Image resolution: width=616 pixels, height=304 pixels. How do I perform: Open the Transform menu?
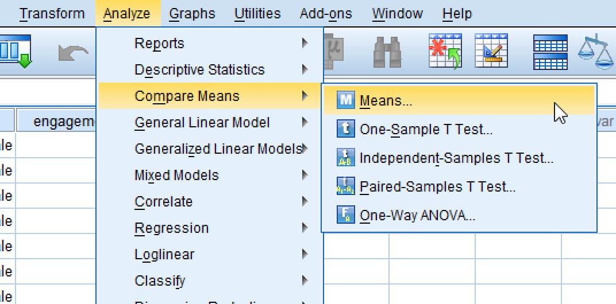coord(52,14)
